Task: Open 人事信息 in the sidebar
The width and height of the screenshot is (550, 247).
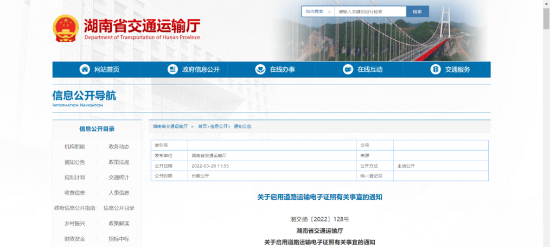Action: 119,193
